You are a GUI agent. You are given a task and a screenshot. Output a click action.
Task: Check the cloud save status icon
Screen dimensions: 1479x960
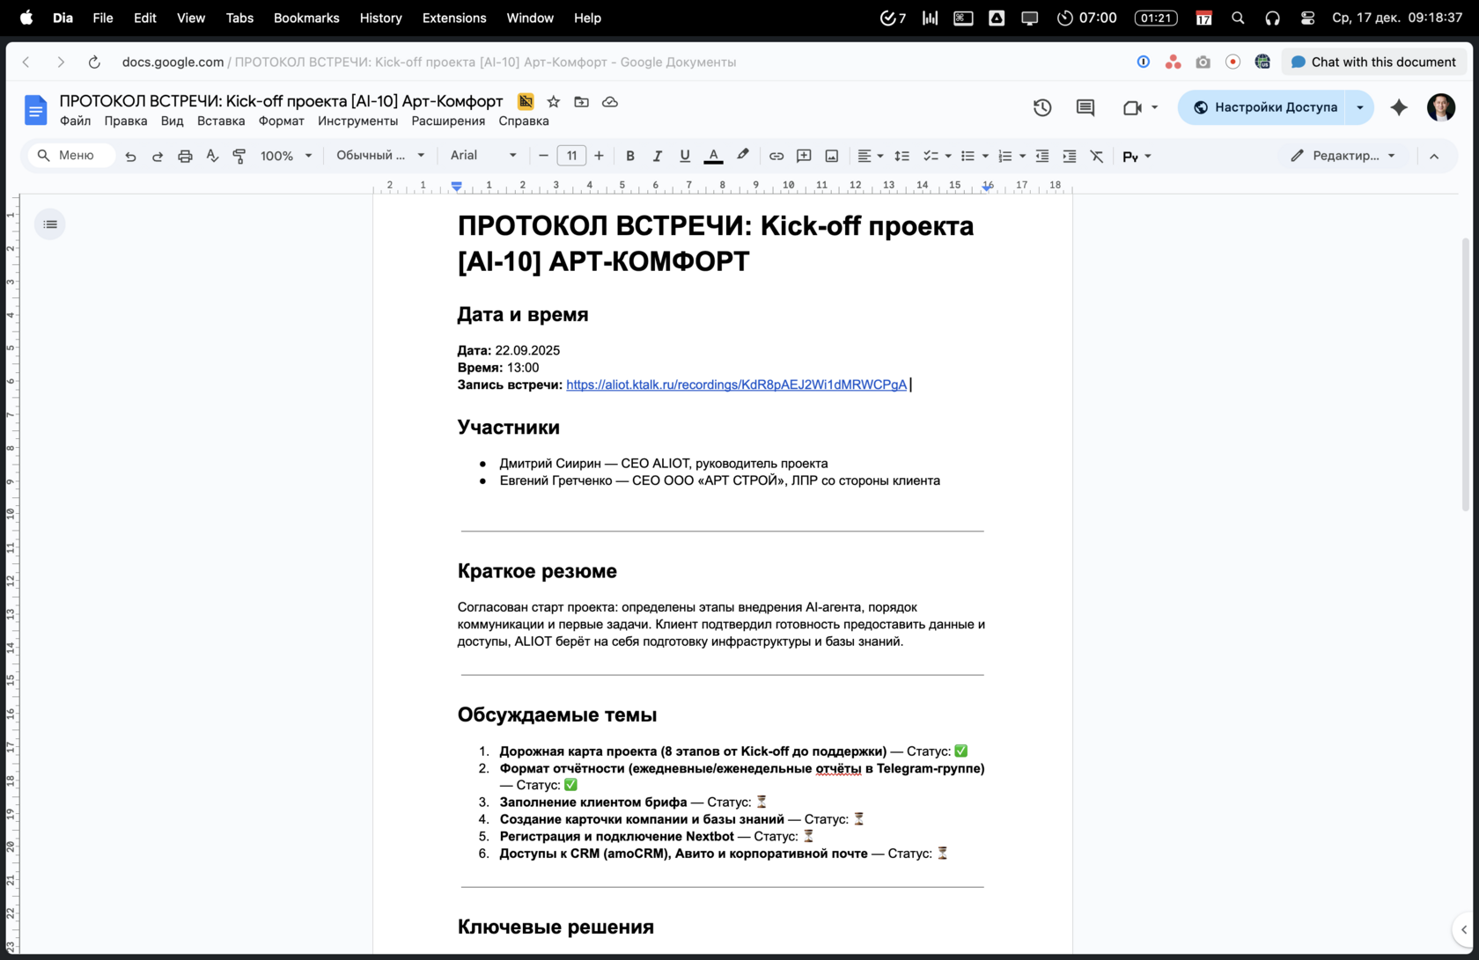pyautogui.click(x=609, y=102)
